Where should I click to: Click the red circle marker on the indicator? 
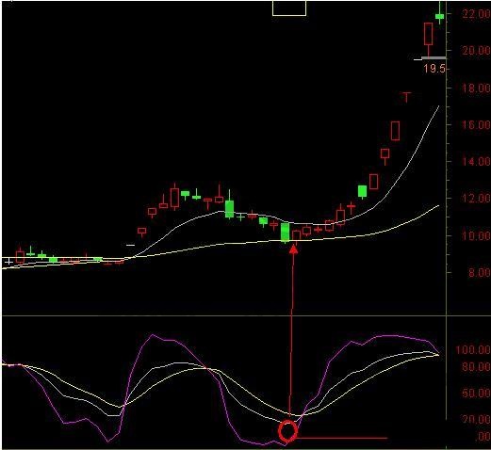point(287,431)
